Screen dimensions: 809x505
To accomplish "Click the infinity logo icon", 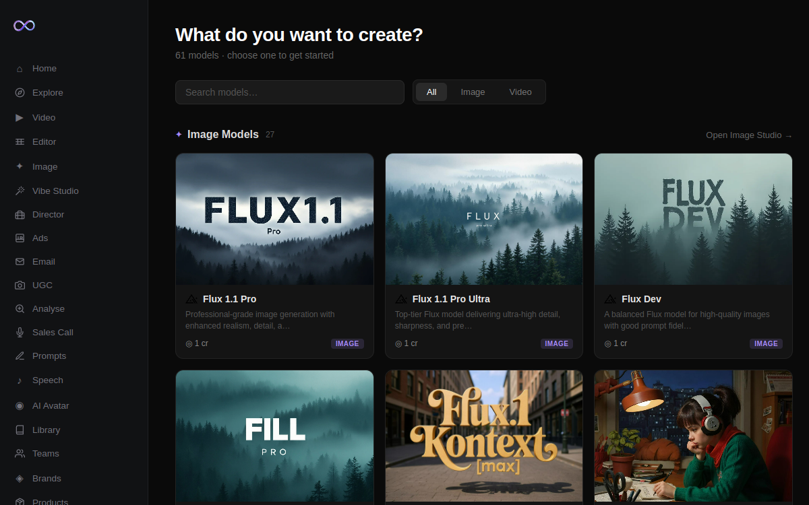I will (x=24, y=26).
